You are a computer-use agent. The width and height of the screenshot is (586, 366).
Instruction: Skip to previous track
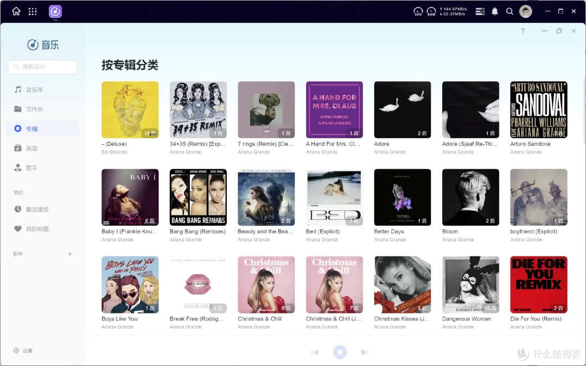[x=315, y=352]
